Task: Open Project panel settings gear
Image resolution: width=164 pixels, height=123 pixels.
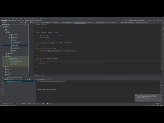Action: [26, 23]
